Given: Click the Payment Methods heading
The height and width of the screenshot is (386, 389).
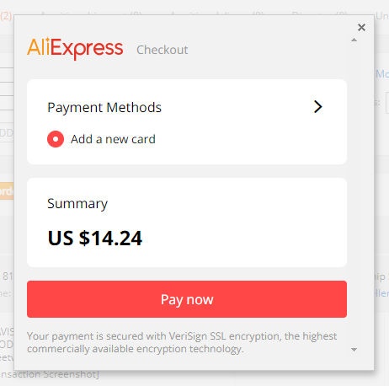Looking at the screenshot, I should coord(104,107).
